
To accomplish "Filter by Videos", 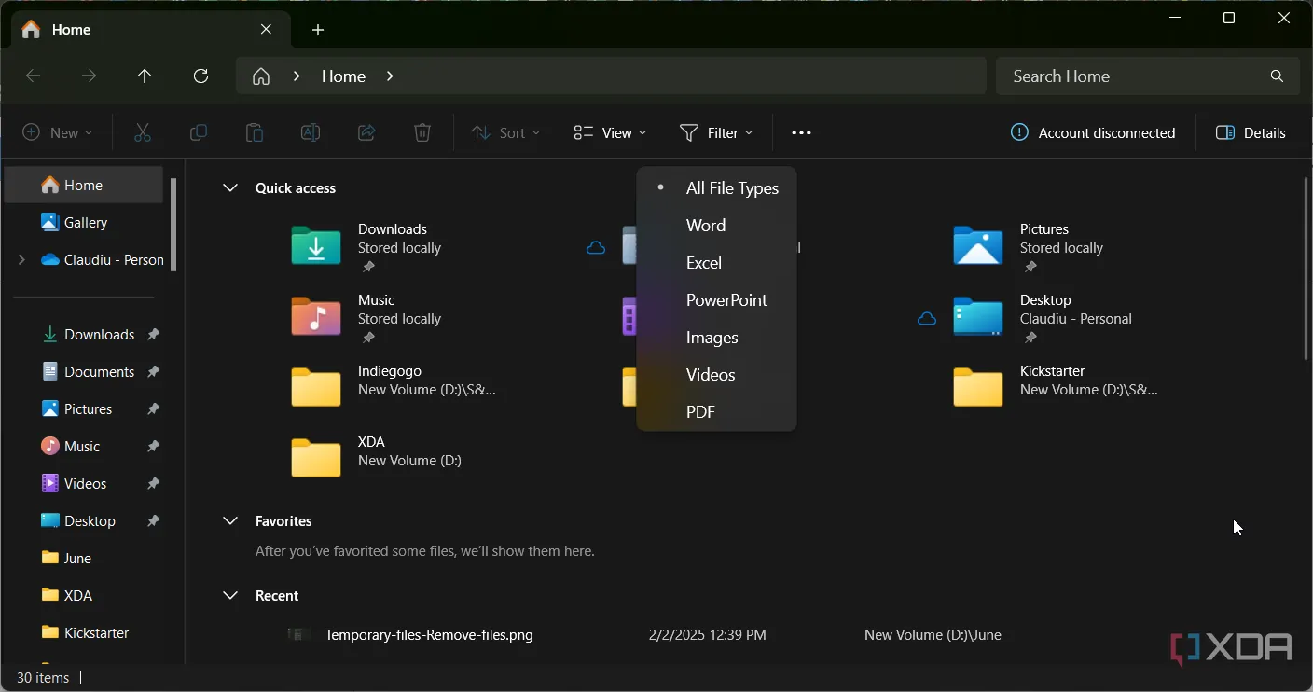I will click(716, 375).
